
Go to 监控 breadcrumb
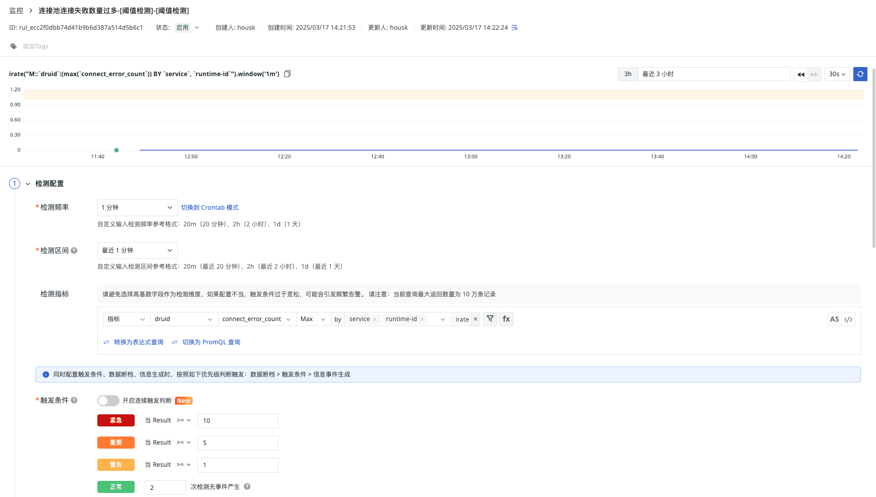pos(16,11)
